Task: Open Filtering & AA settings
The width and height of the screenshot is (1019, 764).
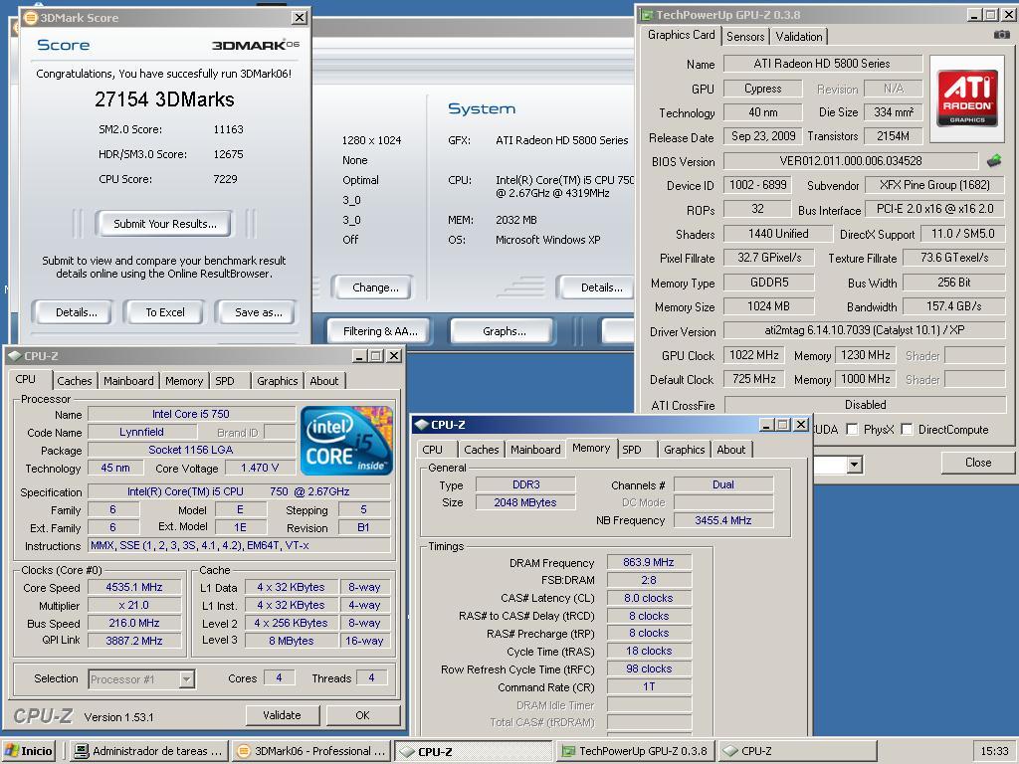Action: click(x=380, y=331)
